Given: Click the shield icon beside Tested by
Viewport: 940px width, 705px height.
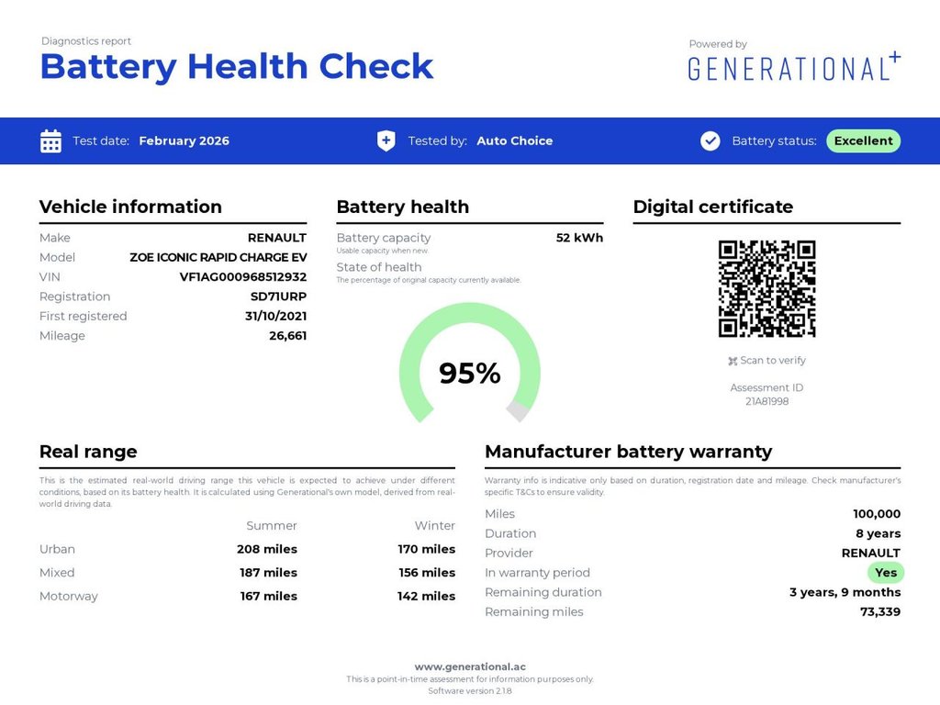Looking at the screenshot, I should [386, 141].
